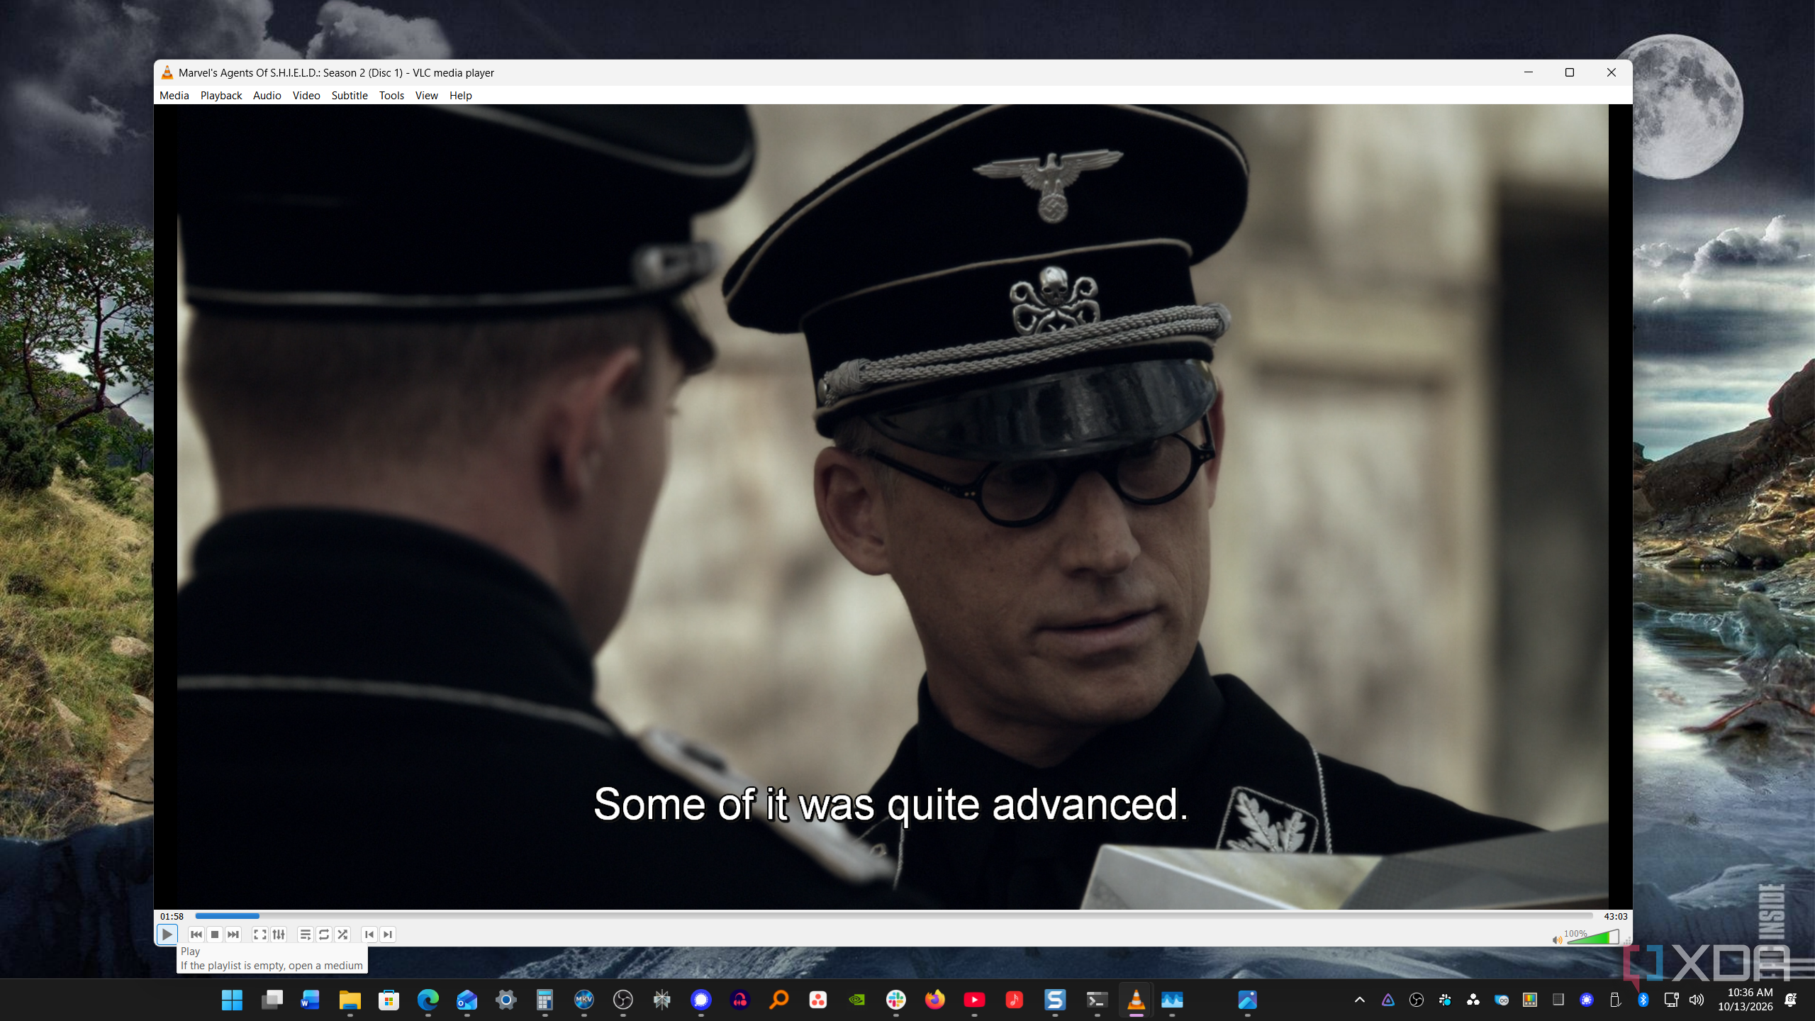Stop playback with the square Stop icon

click(215, 934)
